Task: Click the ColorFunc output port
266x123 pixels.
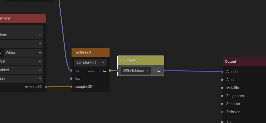Action: tap(164, 70)
